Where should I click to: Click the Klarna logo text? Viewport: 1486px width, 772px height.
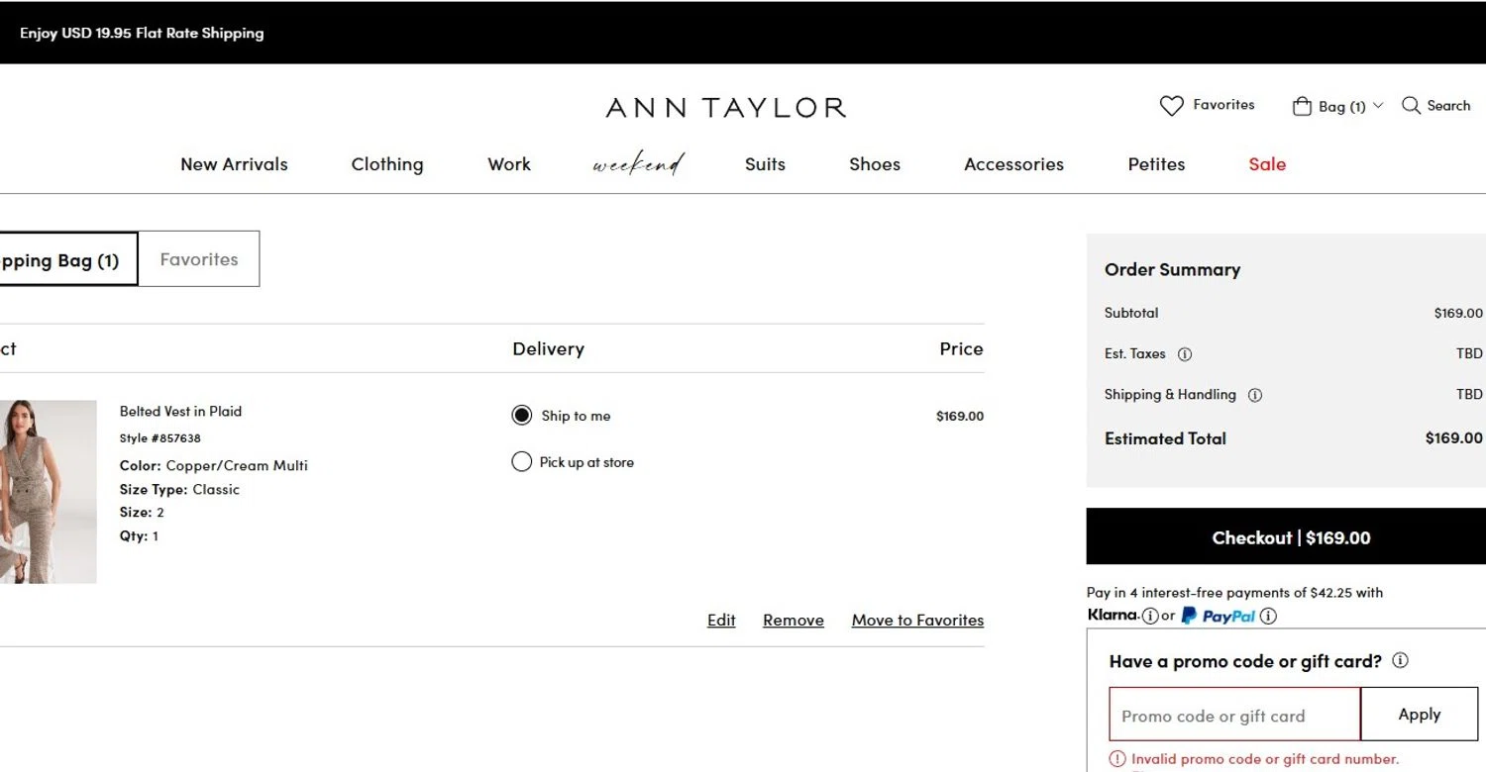pos(1114,615)
